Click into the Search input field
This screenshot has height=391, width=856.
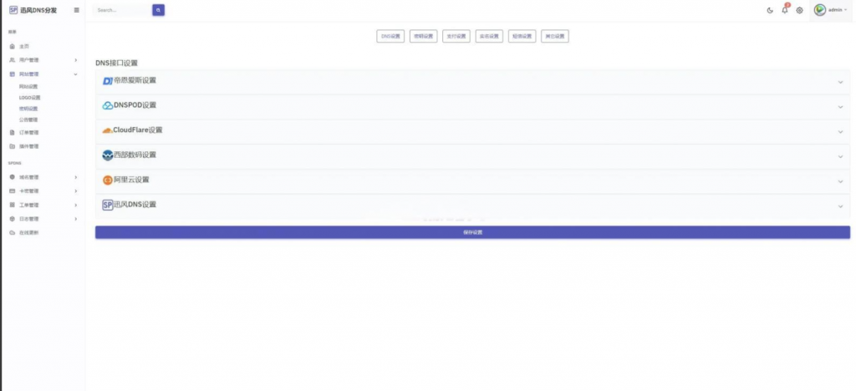(121, 10)
